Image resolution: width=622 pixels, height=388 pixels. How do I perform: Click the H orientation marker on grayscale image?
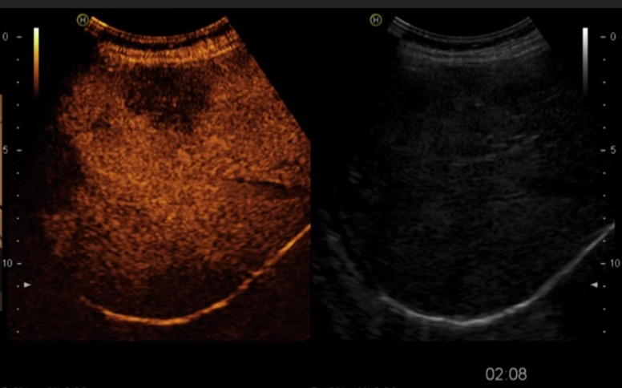tap(375, 19)
